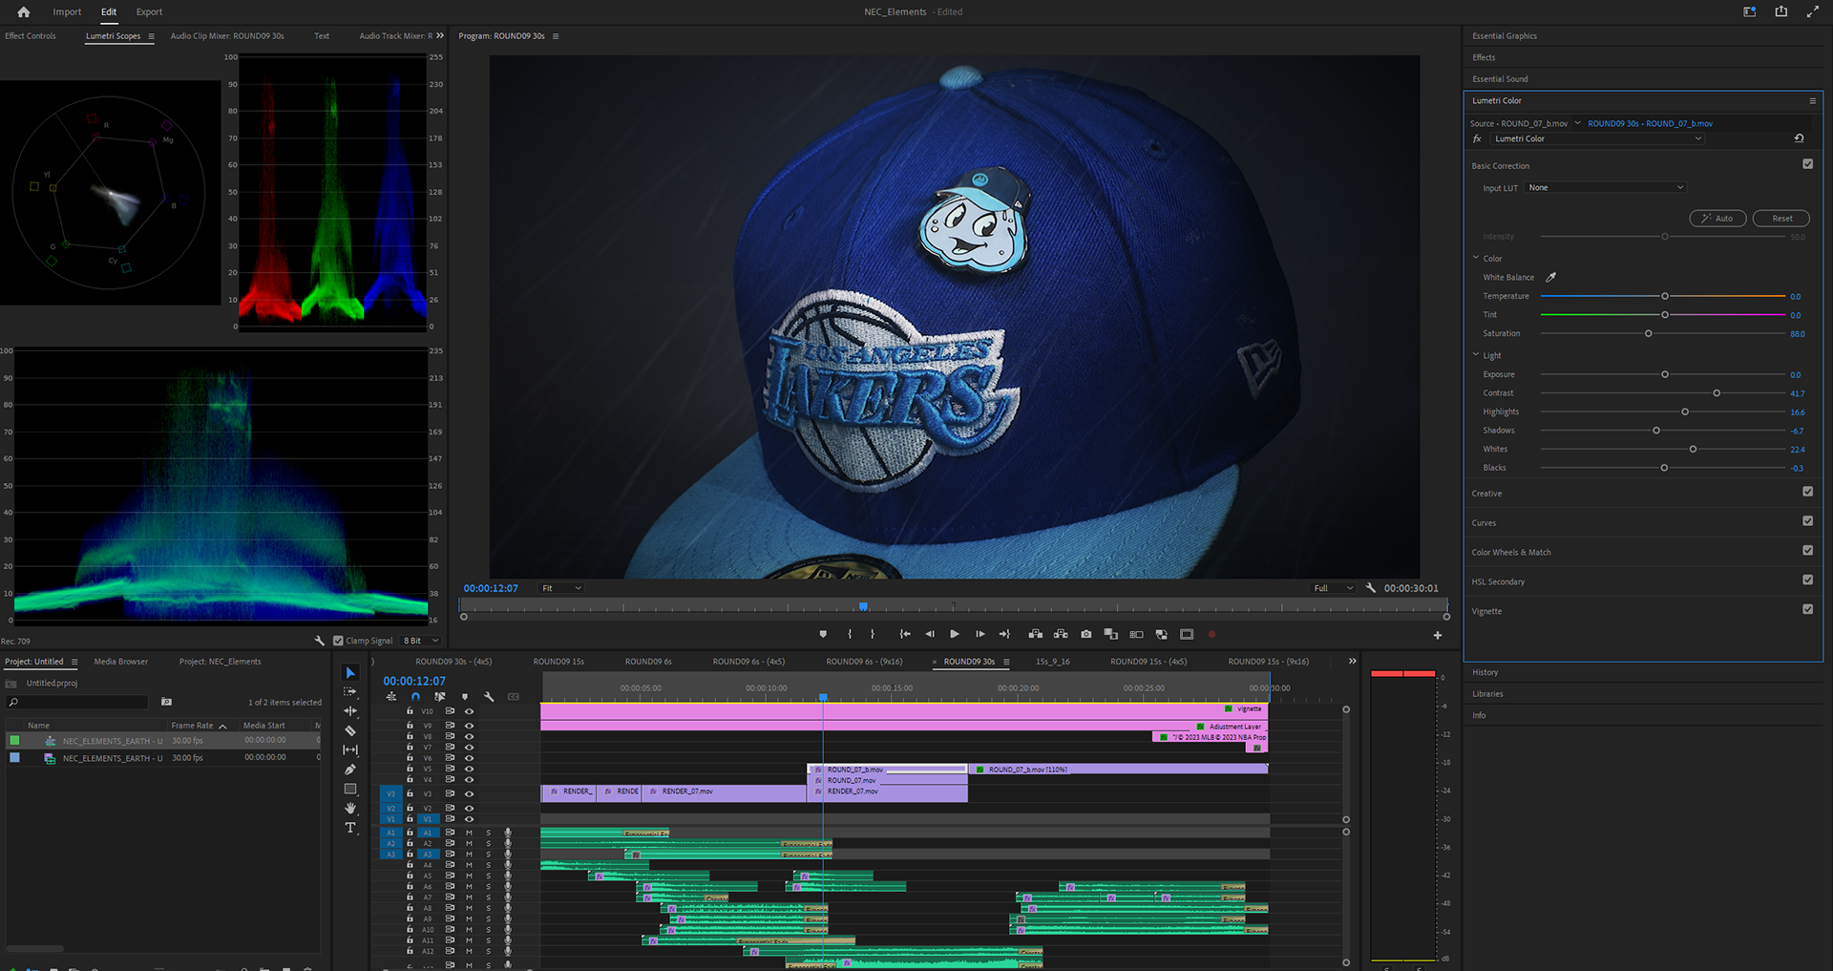Collapse the Color section chevron
This screenshot has height=971, width=1833.
(1476, 258)
